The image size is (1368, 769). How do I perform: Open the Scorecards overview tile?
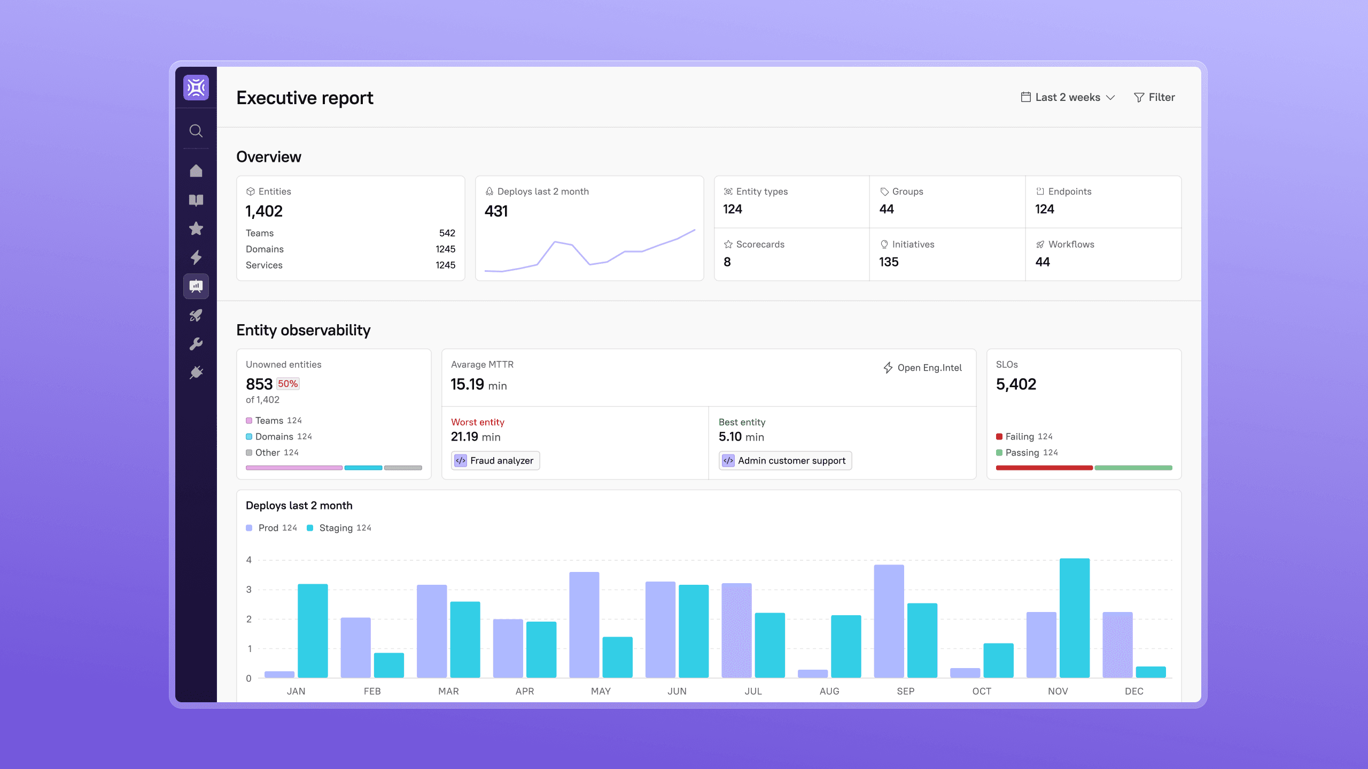(x=791, y=254)
